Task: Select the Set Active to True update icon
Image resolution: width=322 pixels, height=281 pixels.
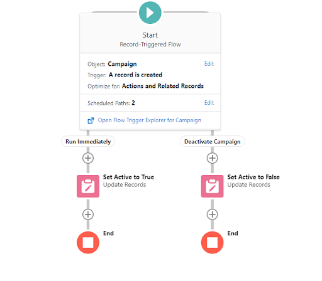Action: (x=88, y=186)
